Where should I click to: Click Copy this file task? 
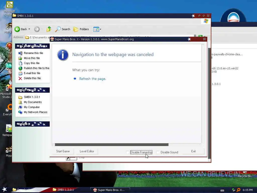click(x=32, y=63)
